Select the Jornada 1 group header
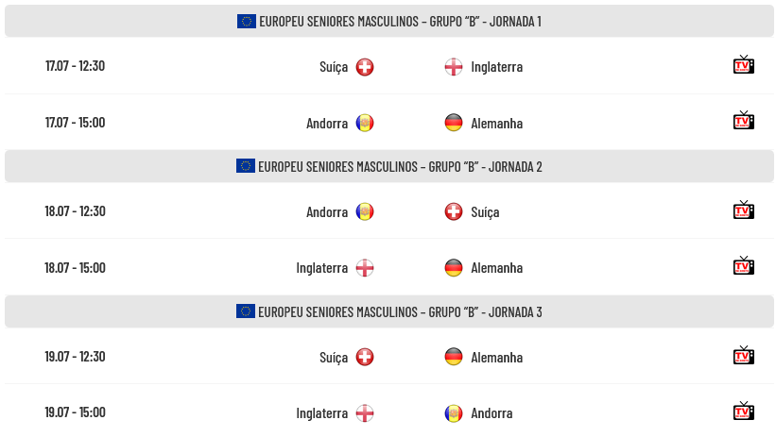Image resolution: width=776 pixels, height=437 pixels. point(389,22)
